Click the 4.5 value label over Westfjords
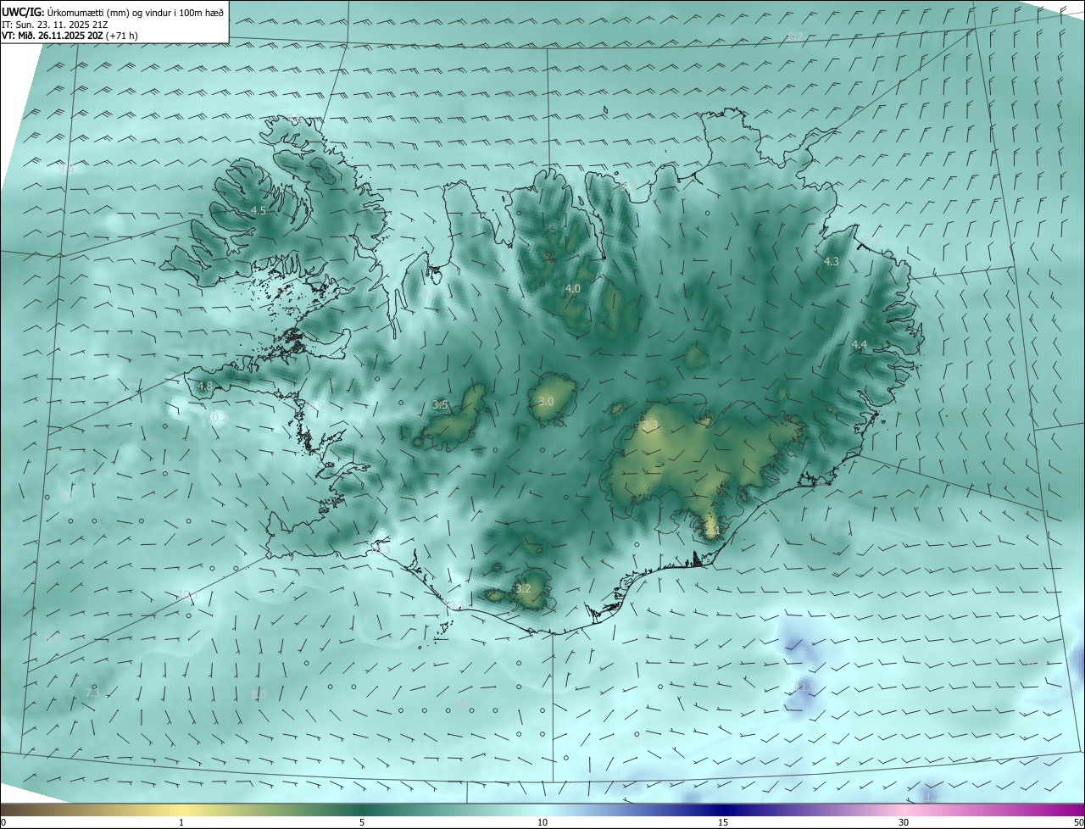 pyautogui.click(x=259, y=210)
